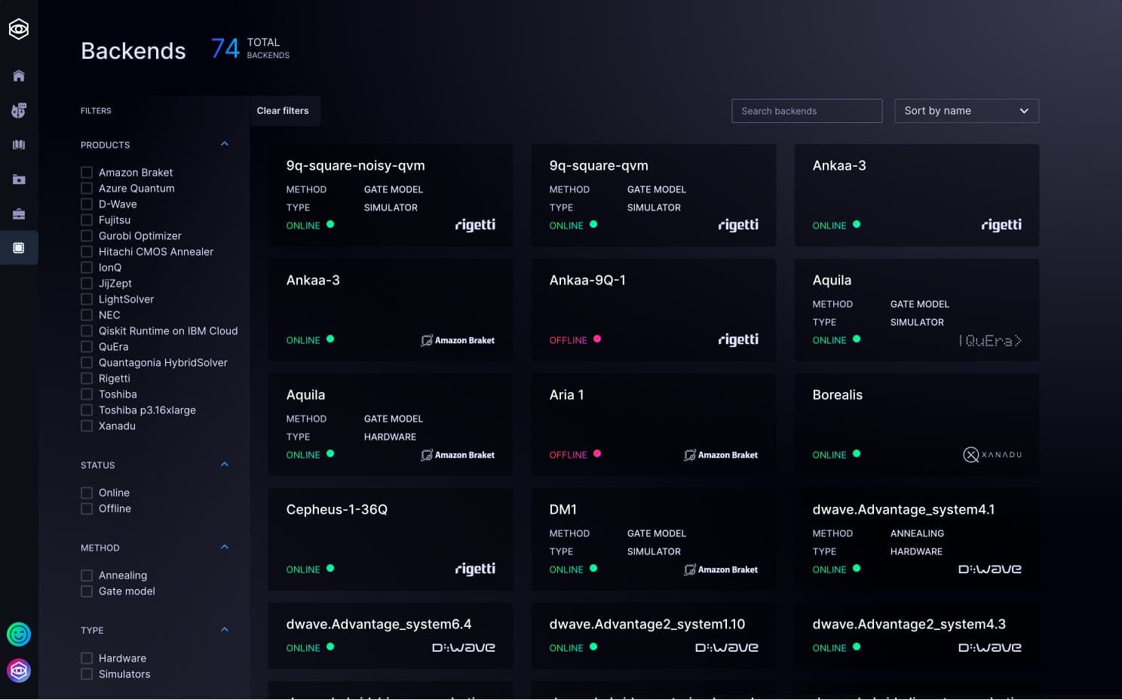Screen dimensions: 1122x700
Task: Click the Xanadu logo on the Borealis card
Action: 992,454
